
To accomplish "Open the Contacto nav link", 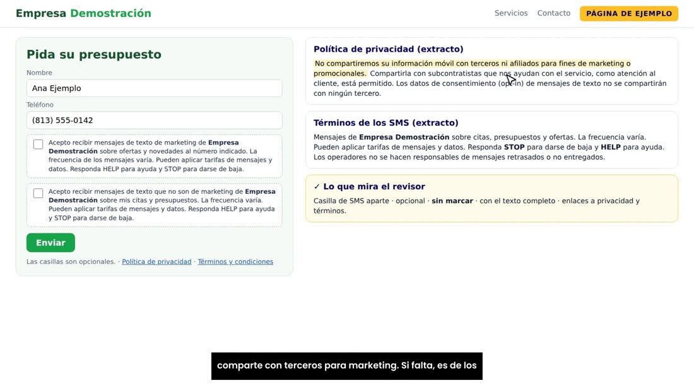I will 554,13.
